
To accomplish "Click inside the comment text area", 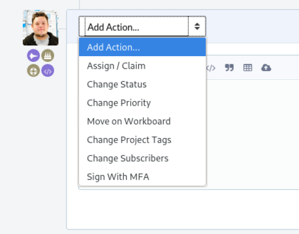I will [252, 133].
